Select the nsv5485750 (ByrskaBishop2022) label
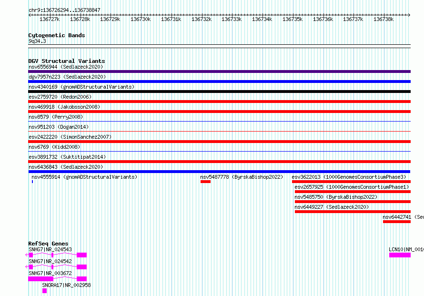 336,197
